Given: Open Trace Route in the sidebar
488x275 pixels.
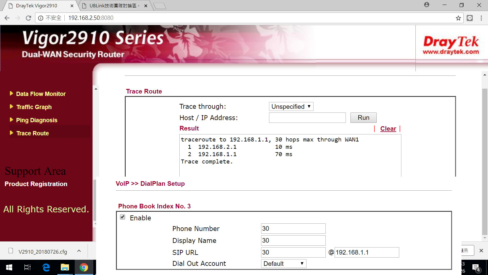Looking at the screenshot, I should [x=33, y=133].
